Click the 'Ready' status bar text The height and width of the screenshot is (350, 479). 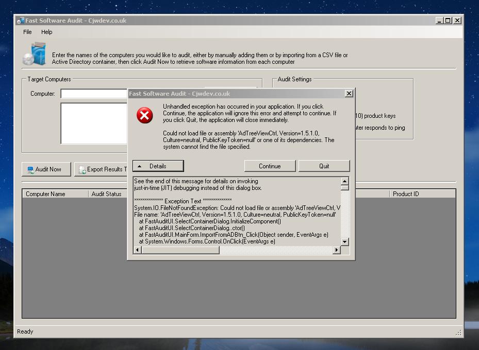25,331
